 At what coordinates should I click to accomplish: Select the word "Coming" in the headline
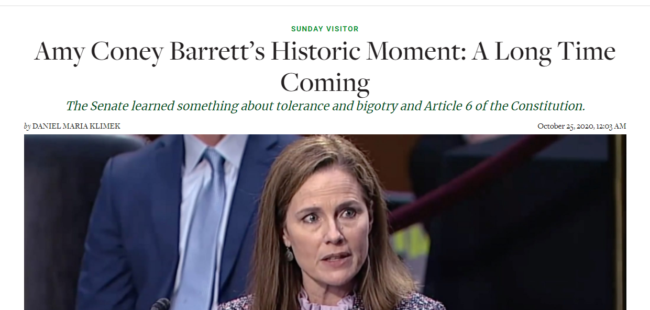(x=325, y=83)
